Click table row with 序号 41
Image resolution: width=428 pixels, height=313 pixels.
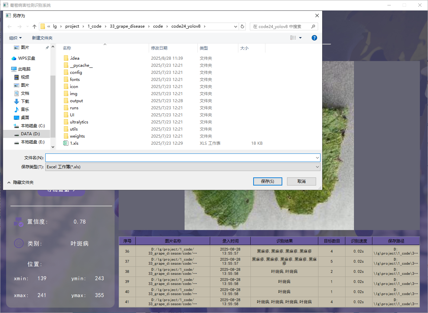(x=269, y=302)
